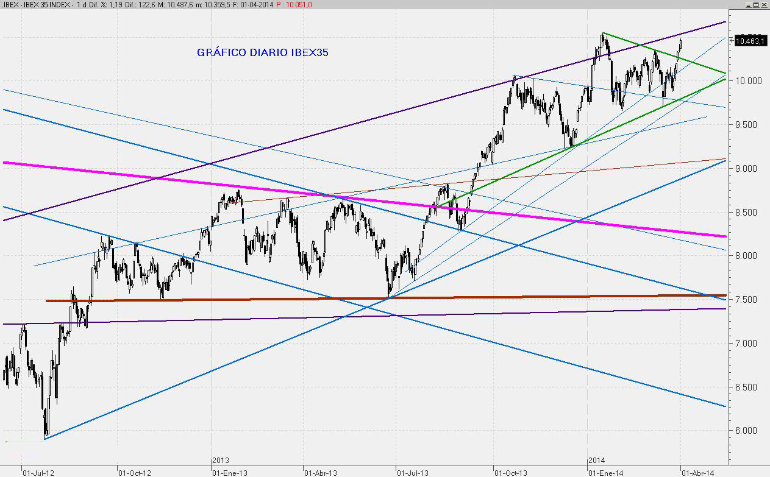Click the 01-Abr-14 date axis marker
Image resolution: width=770 pixels, height=477 pixels.
[x=697, y=472]
